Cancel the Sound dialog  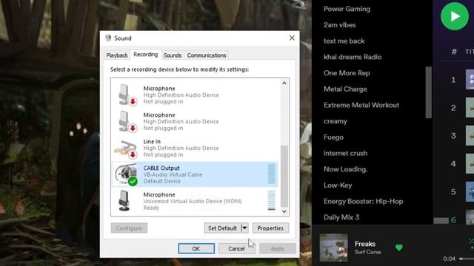click(236, 248)
